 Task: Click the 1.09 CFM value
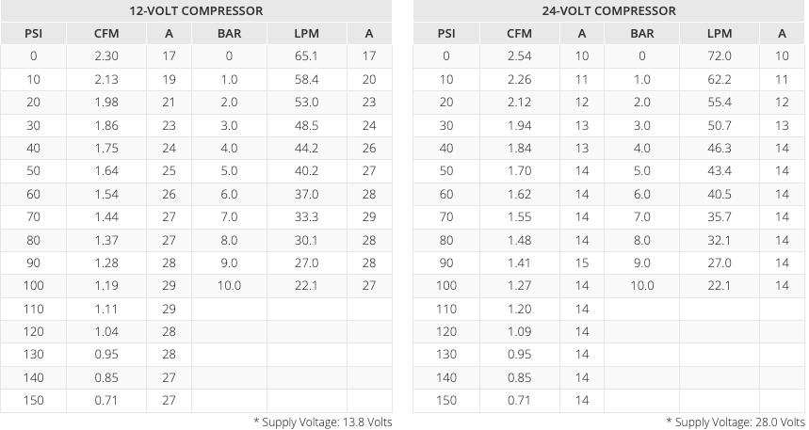pos(519,332)
